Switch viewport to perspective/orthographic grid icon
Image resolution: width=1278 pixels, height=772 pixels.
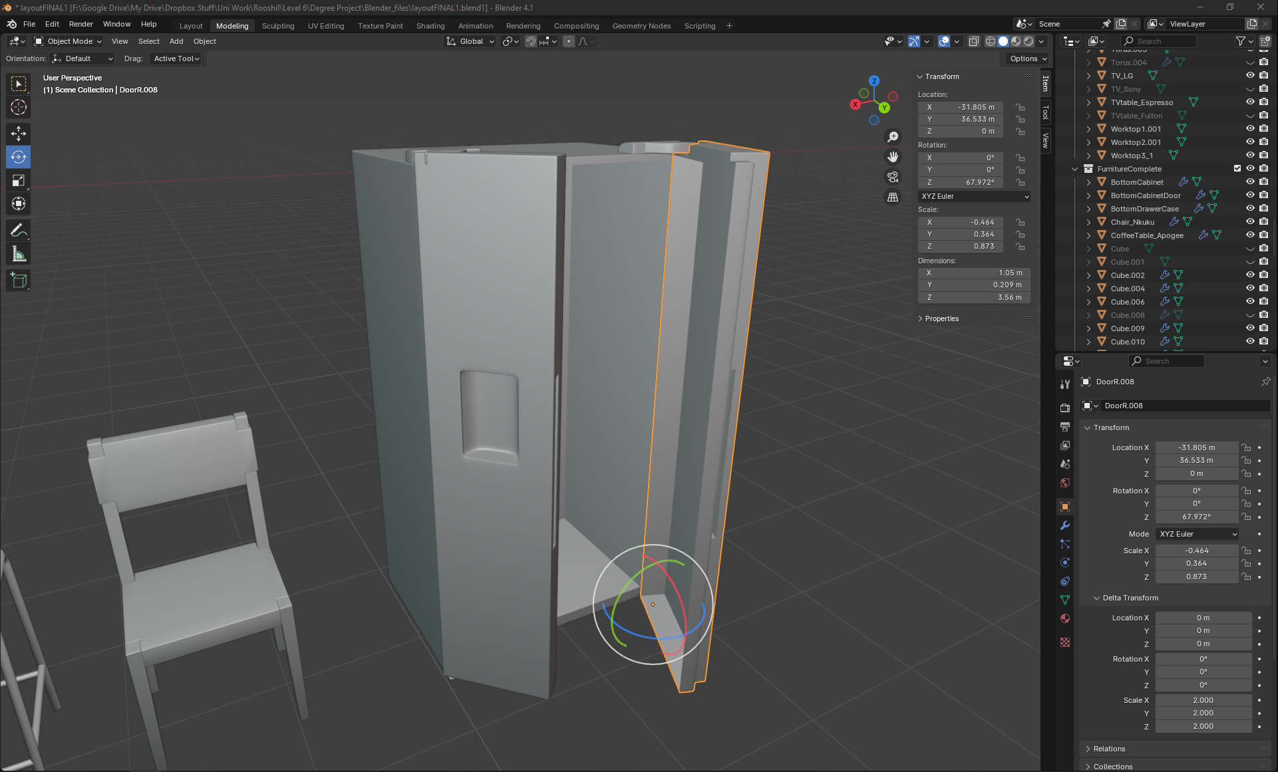click(893, 197)
